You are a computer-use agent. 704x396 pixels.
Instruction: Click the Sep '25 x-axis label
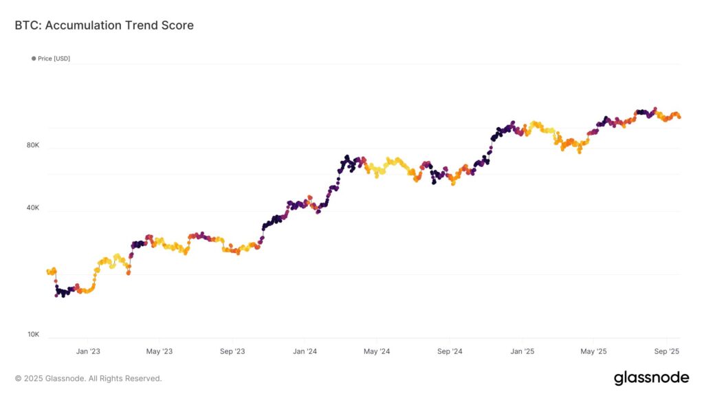tap(666, 351)
